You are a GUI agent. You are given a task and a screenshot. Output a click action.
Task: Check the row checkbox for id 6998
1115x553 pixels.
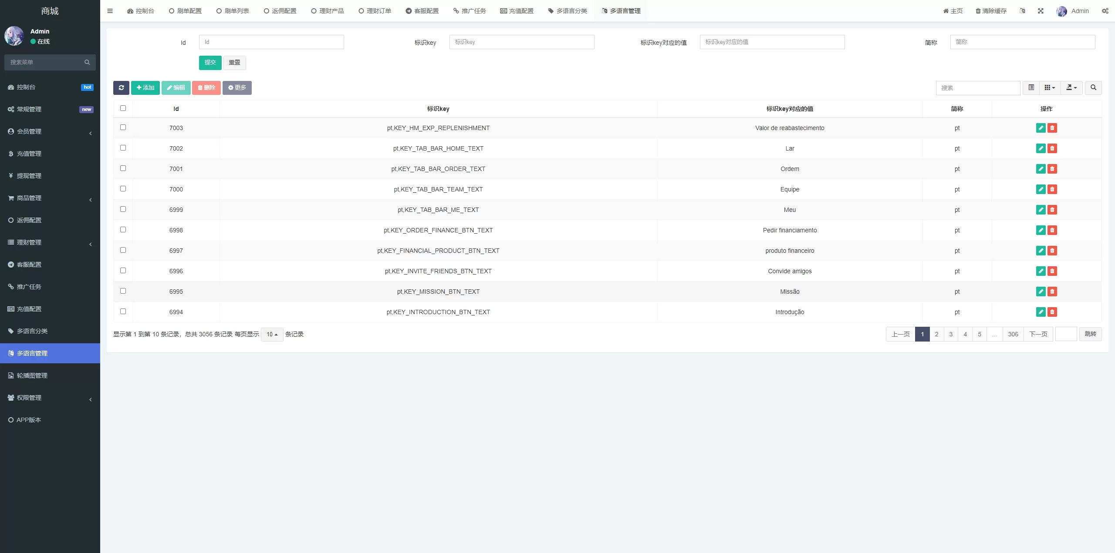[123, 229]
